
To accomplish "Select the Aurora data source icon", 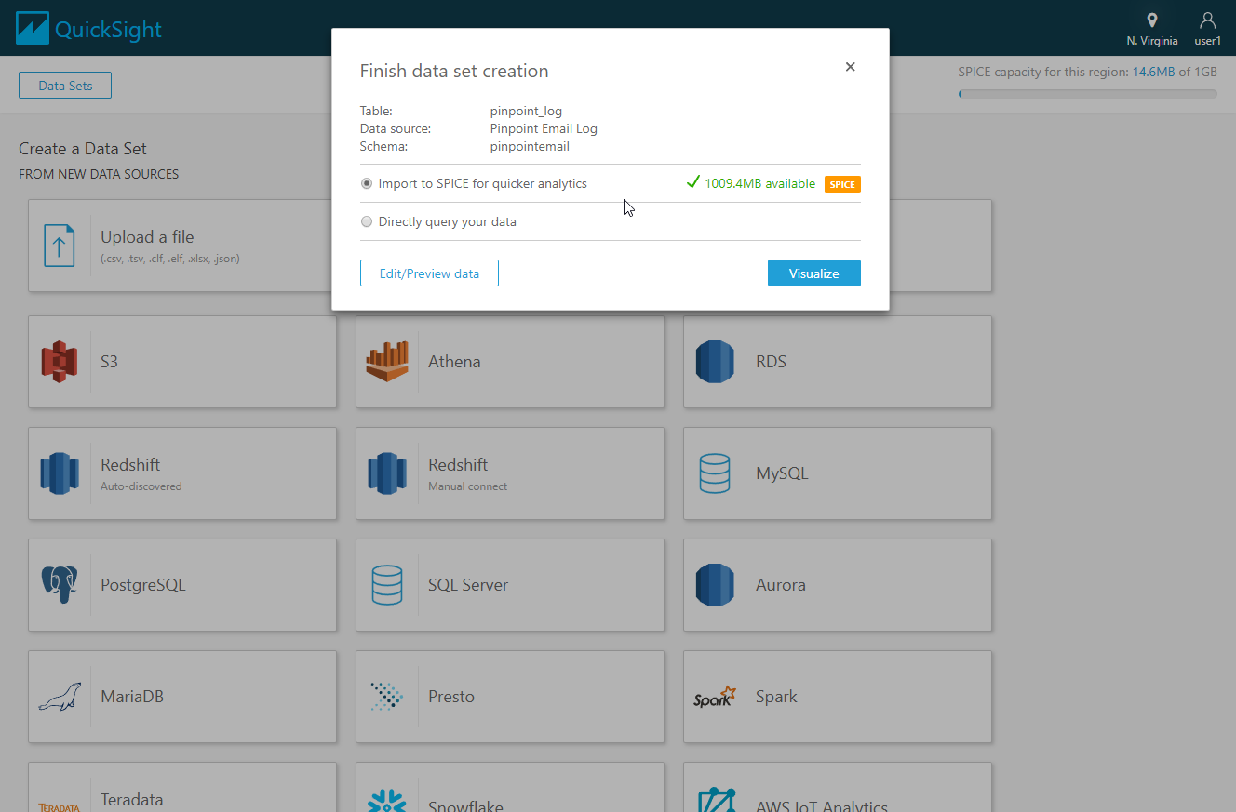I will 715,585.
